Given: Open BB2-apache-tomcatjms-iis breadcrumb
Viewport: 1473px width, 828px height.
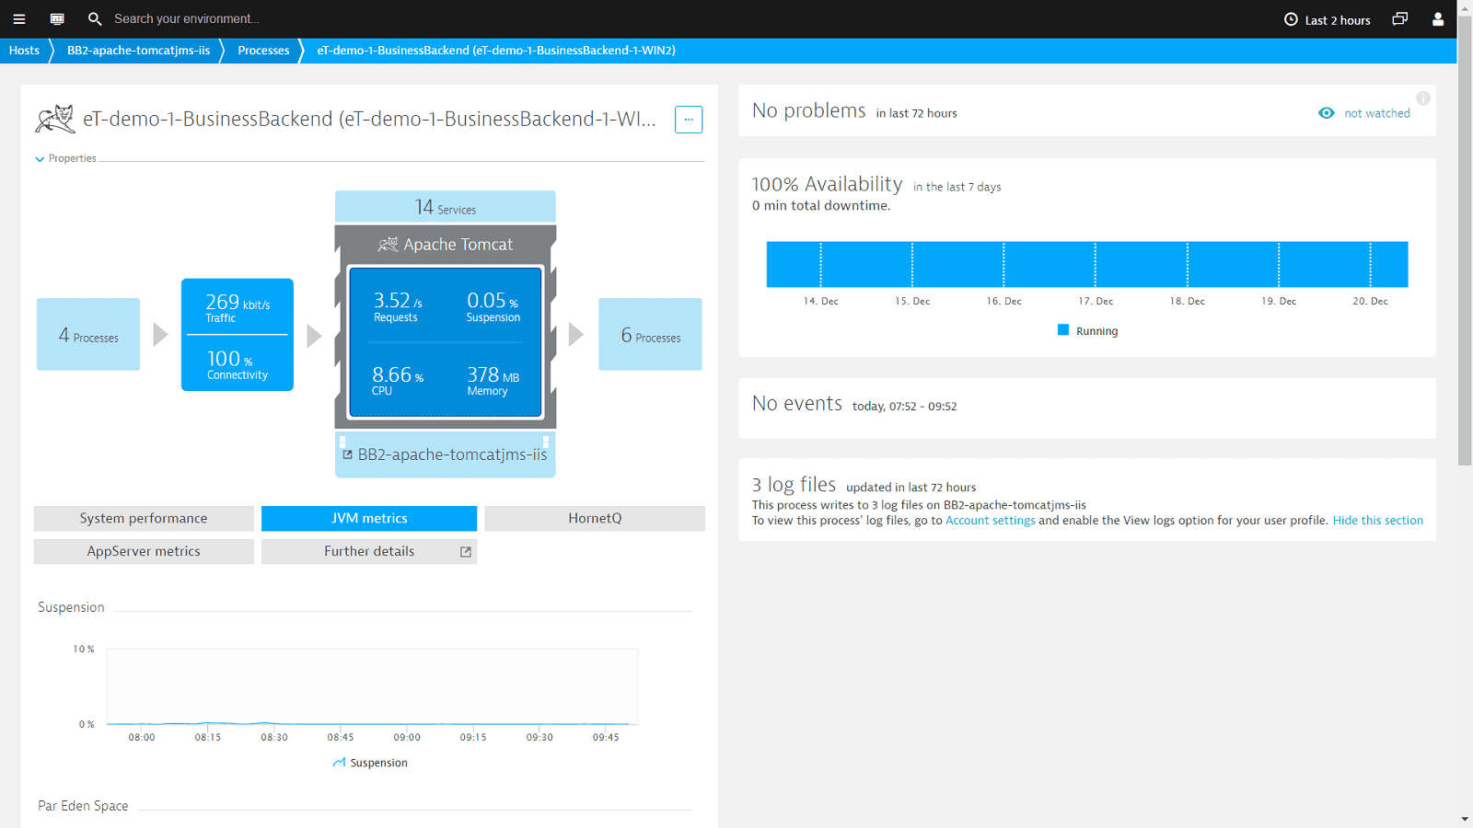Looking at the screenshot, I should [x=138, y=51].
